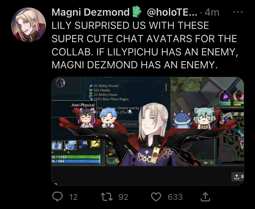Click the blue-haired chibi avatar
This screenshot has height=209, width=255.
[108, 118]
